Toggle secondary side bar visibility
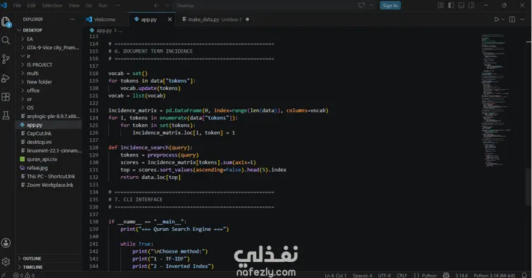Viewport: 532px width, 278px height. point(471,6)
